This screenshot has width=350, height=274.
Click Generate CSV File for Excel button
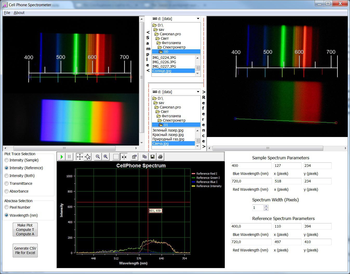click(25, 250)
